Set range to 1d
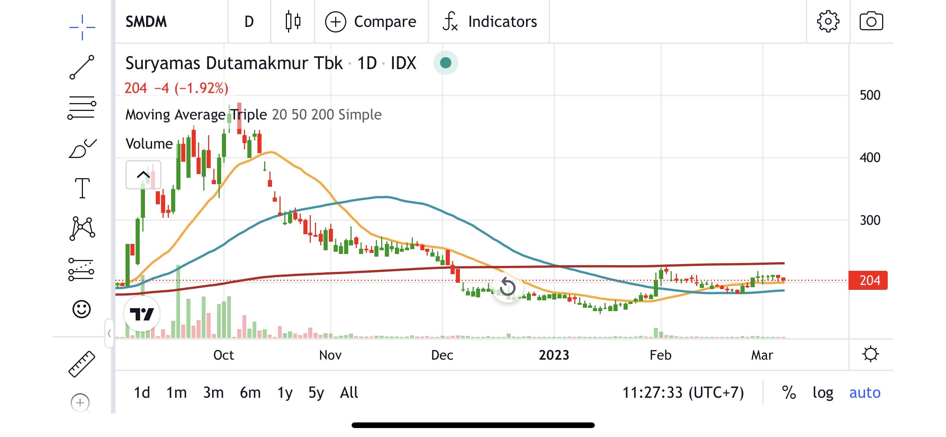The height and width of the screenshot is (437, 946). (142, 393)
